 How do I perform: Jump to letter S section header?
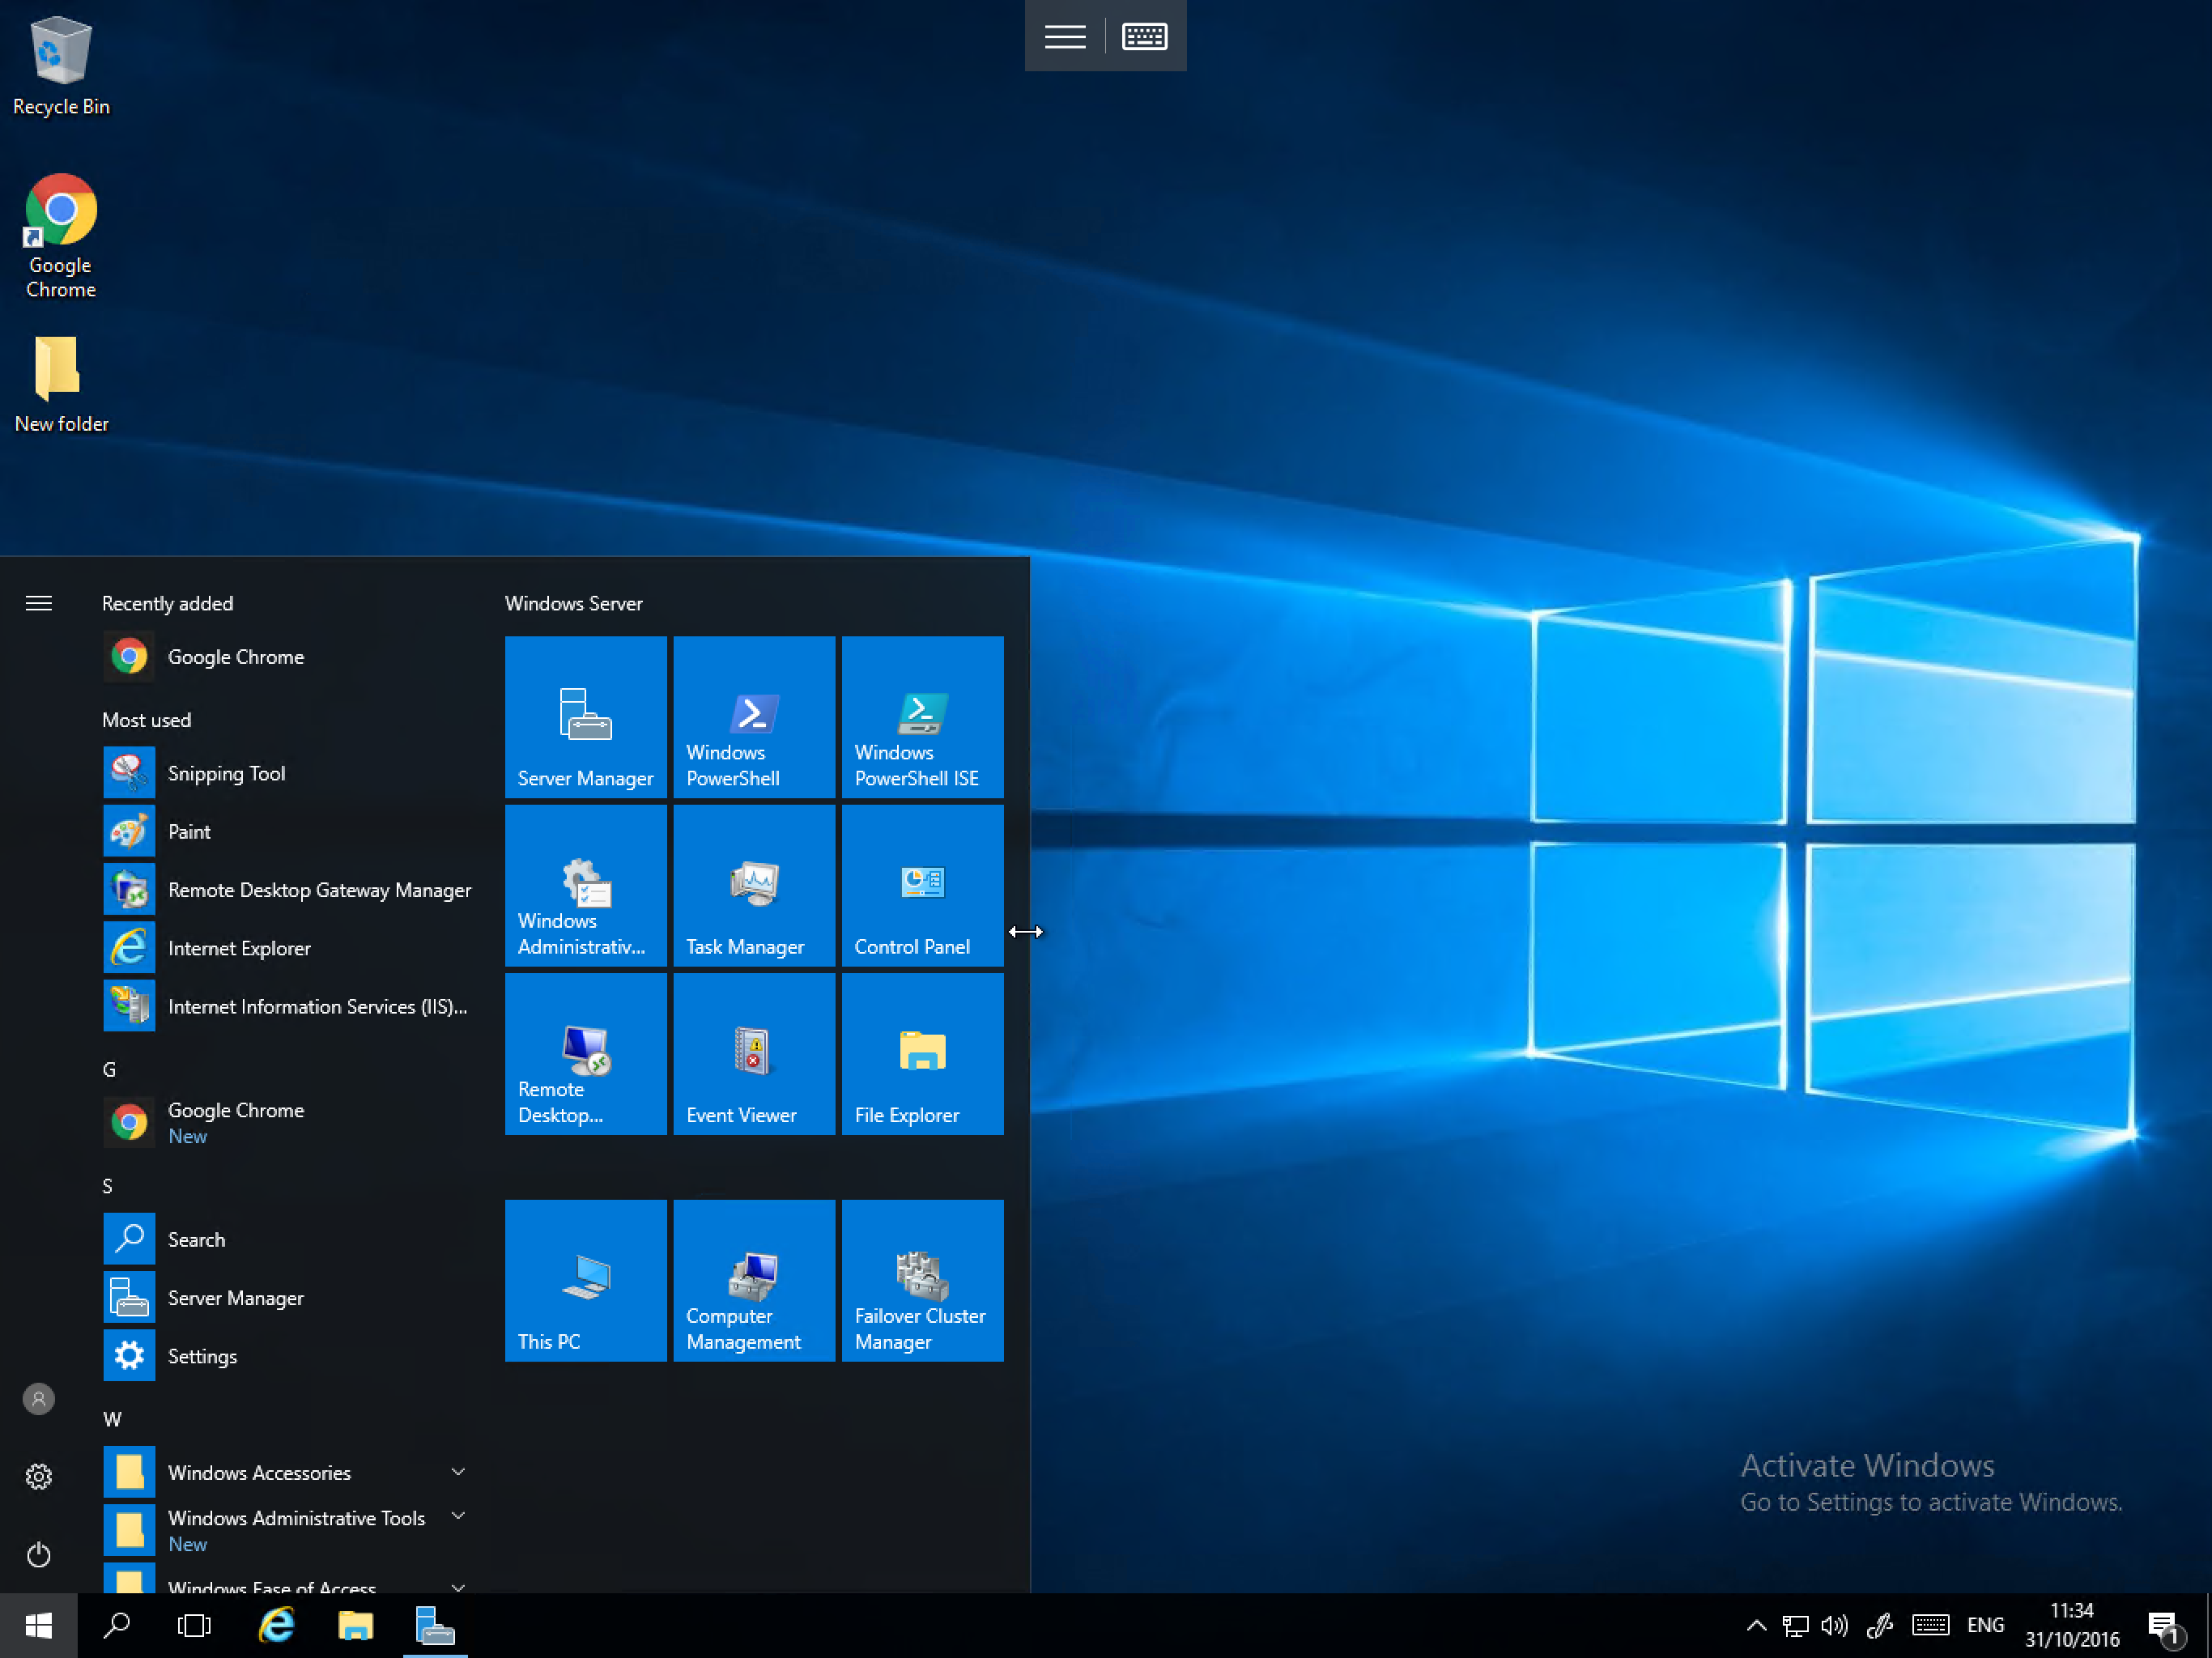(107, 1186)
